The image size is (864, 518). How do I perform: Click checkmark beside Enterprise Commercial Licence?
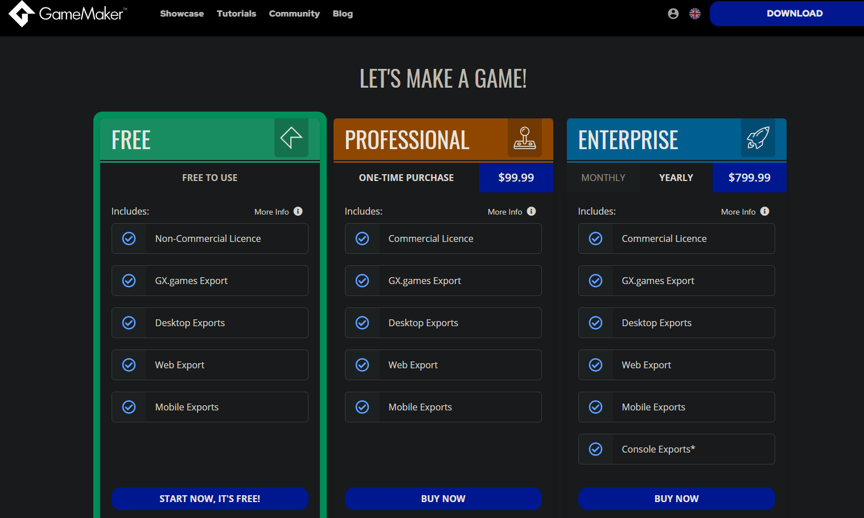click(596, 239)
